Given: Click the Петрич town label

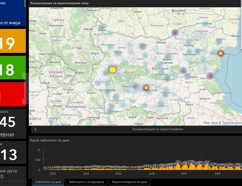Looking at the screenshot, I should tap(116, 111).
